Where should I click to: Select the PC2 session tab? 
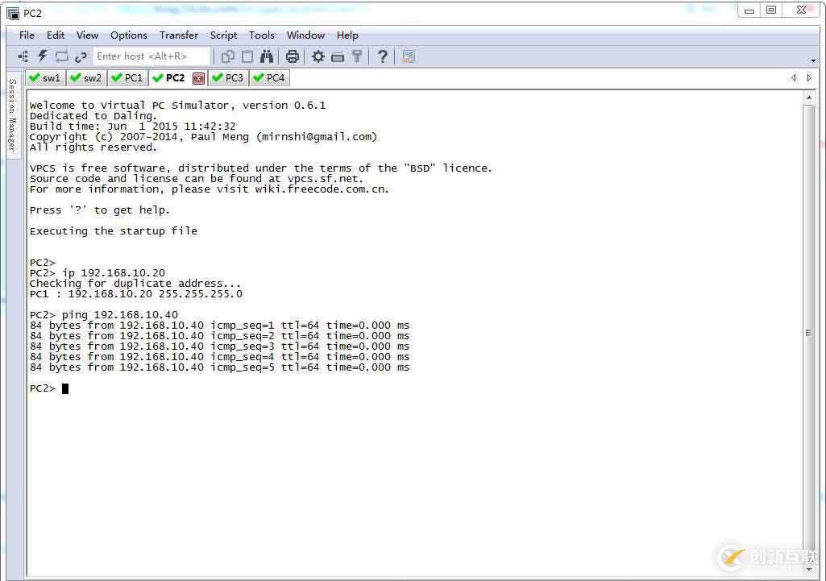click(176, 78)
